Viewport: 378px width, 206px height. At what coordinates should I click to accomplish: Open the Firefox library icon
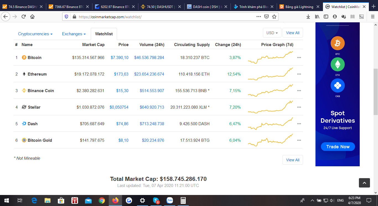[x=317, y=17]
